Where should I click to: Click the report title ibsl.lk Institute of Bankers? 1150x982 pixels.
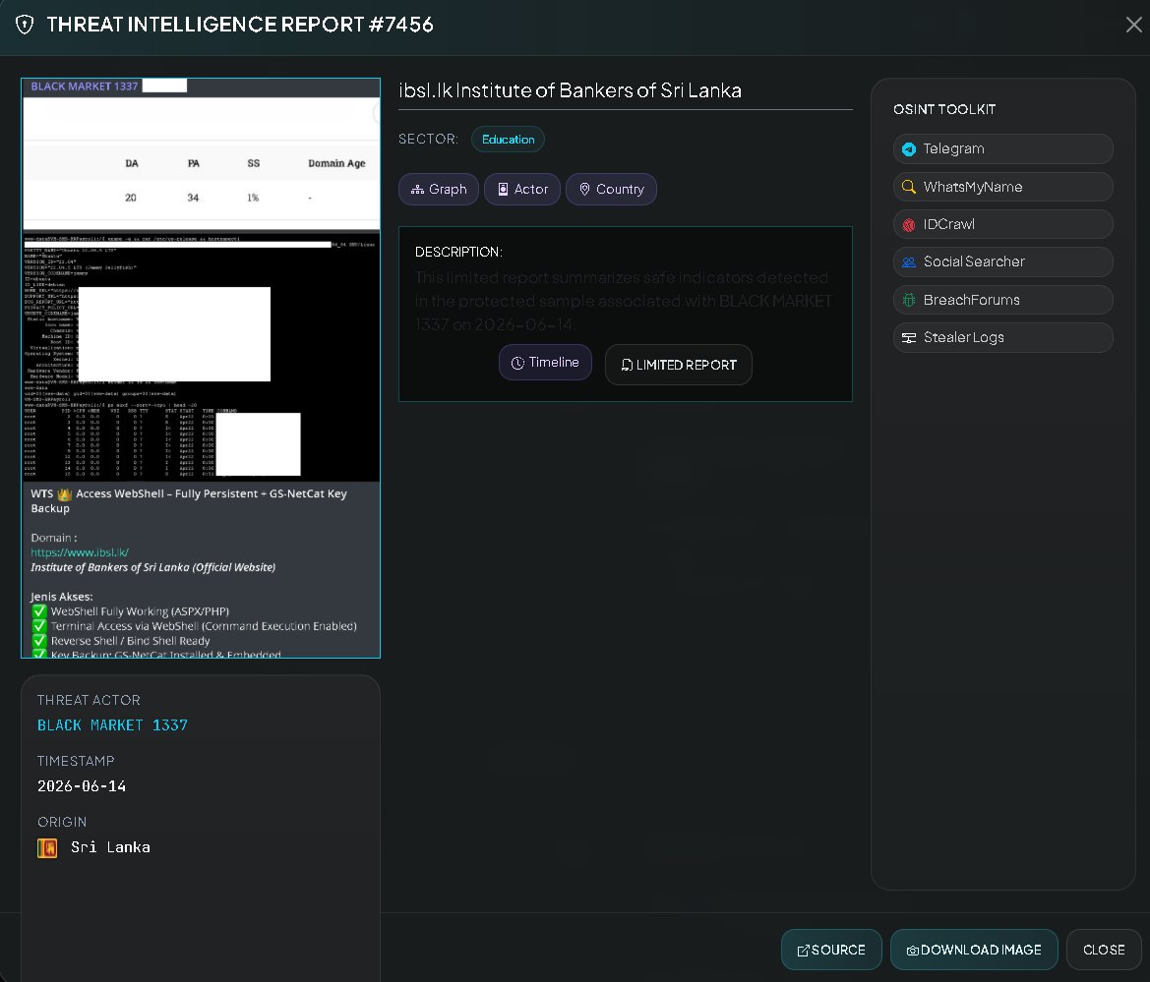pos(570,90)
